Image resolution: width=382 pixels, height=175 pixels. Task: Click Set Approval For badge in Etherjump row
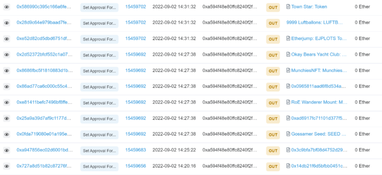pyautogui.click(x=99, y=39)
